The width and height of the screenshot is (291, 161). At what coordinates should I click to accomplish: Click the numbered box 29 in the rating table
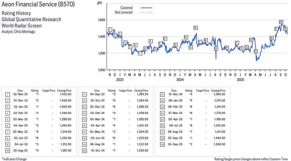point(161,144)
